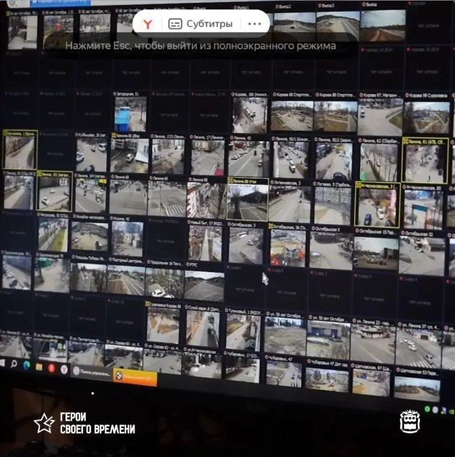Click the coat of arms emblem
Image resolution: width=455 pixels, height=457 pixels.
pyautogui.click(x=410, y=421)
